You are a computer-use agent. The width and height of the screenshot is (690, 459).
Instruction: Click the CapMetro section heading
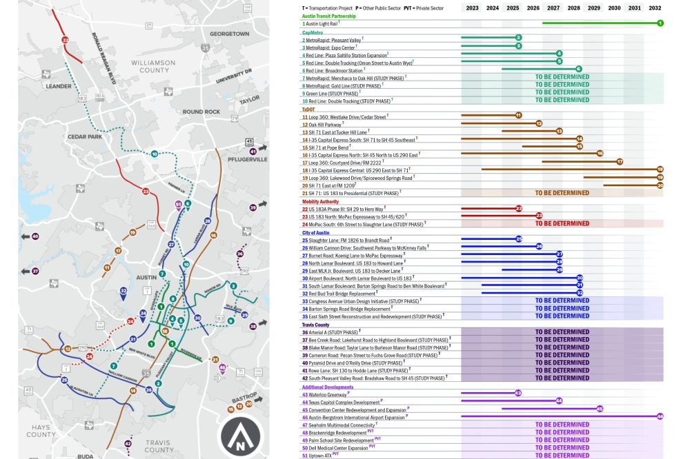tap(313, 32)
